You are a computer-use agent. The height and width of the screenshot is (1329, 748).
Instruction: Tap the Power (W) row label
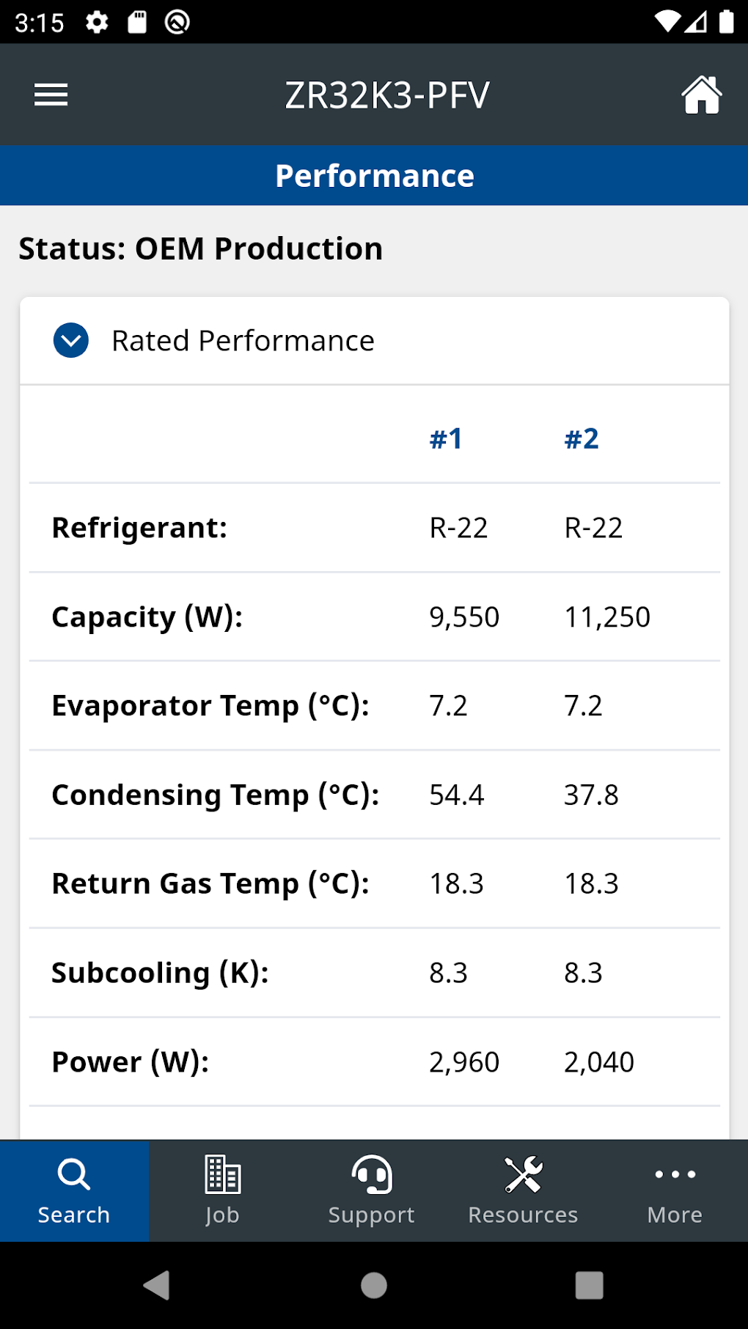pyautogui.click(x=131, y=1062)
